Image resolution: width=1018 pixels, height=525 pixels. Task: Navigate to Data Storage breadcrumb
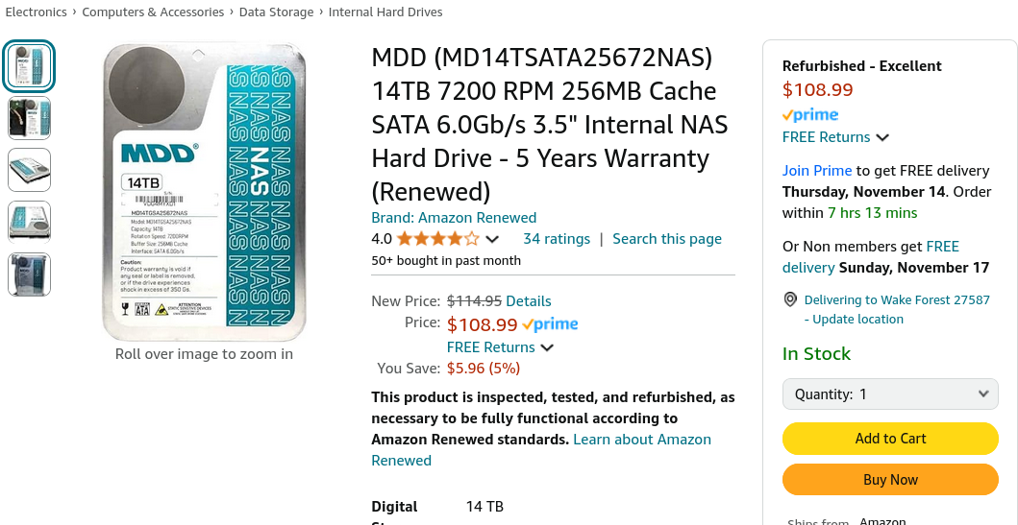pos(276,12)
